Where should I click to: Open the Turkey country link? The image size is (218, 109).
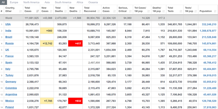point(9,75)
